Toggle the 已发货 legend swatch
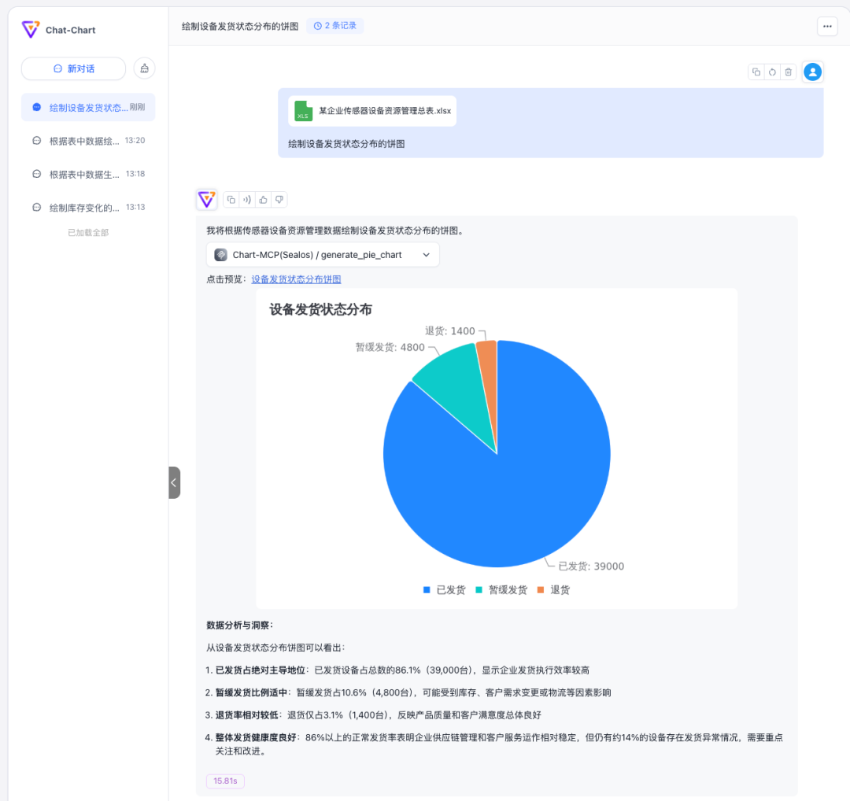 [427, 589]
